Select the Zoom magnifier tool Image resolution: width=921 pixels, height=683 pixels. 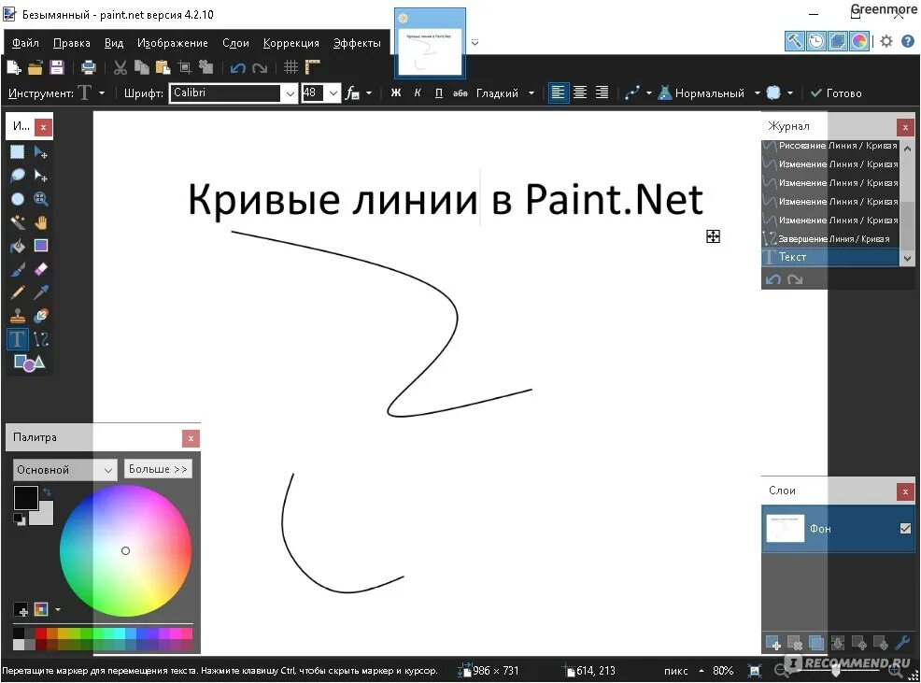pyautogui.click(x=40, y=199)
